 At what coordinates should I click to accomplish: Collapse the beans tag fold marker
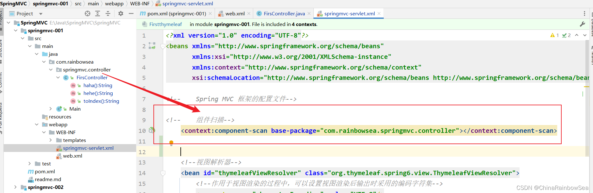click(x=163, y=46)
